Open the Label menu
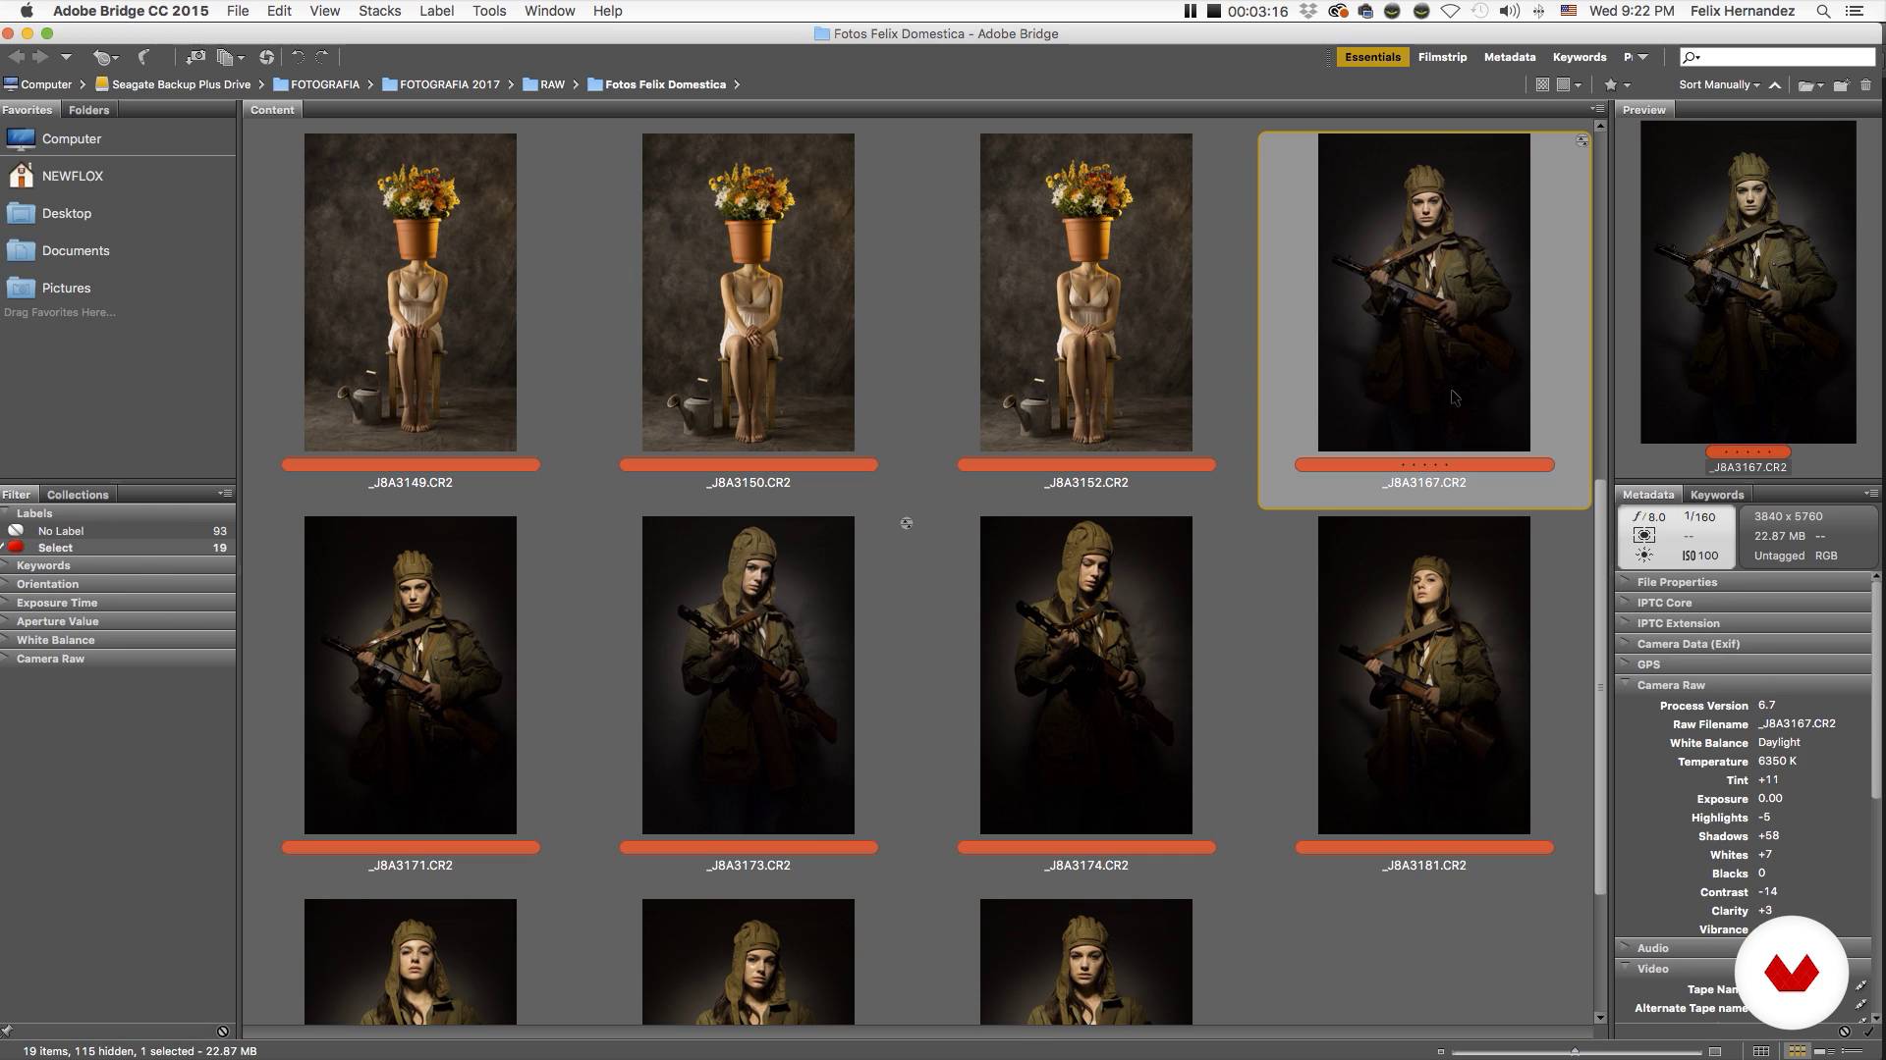The image size is (1886, 1060). point(436,11)
